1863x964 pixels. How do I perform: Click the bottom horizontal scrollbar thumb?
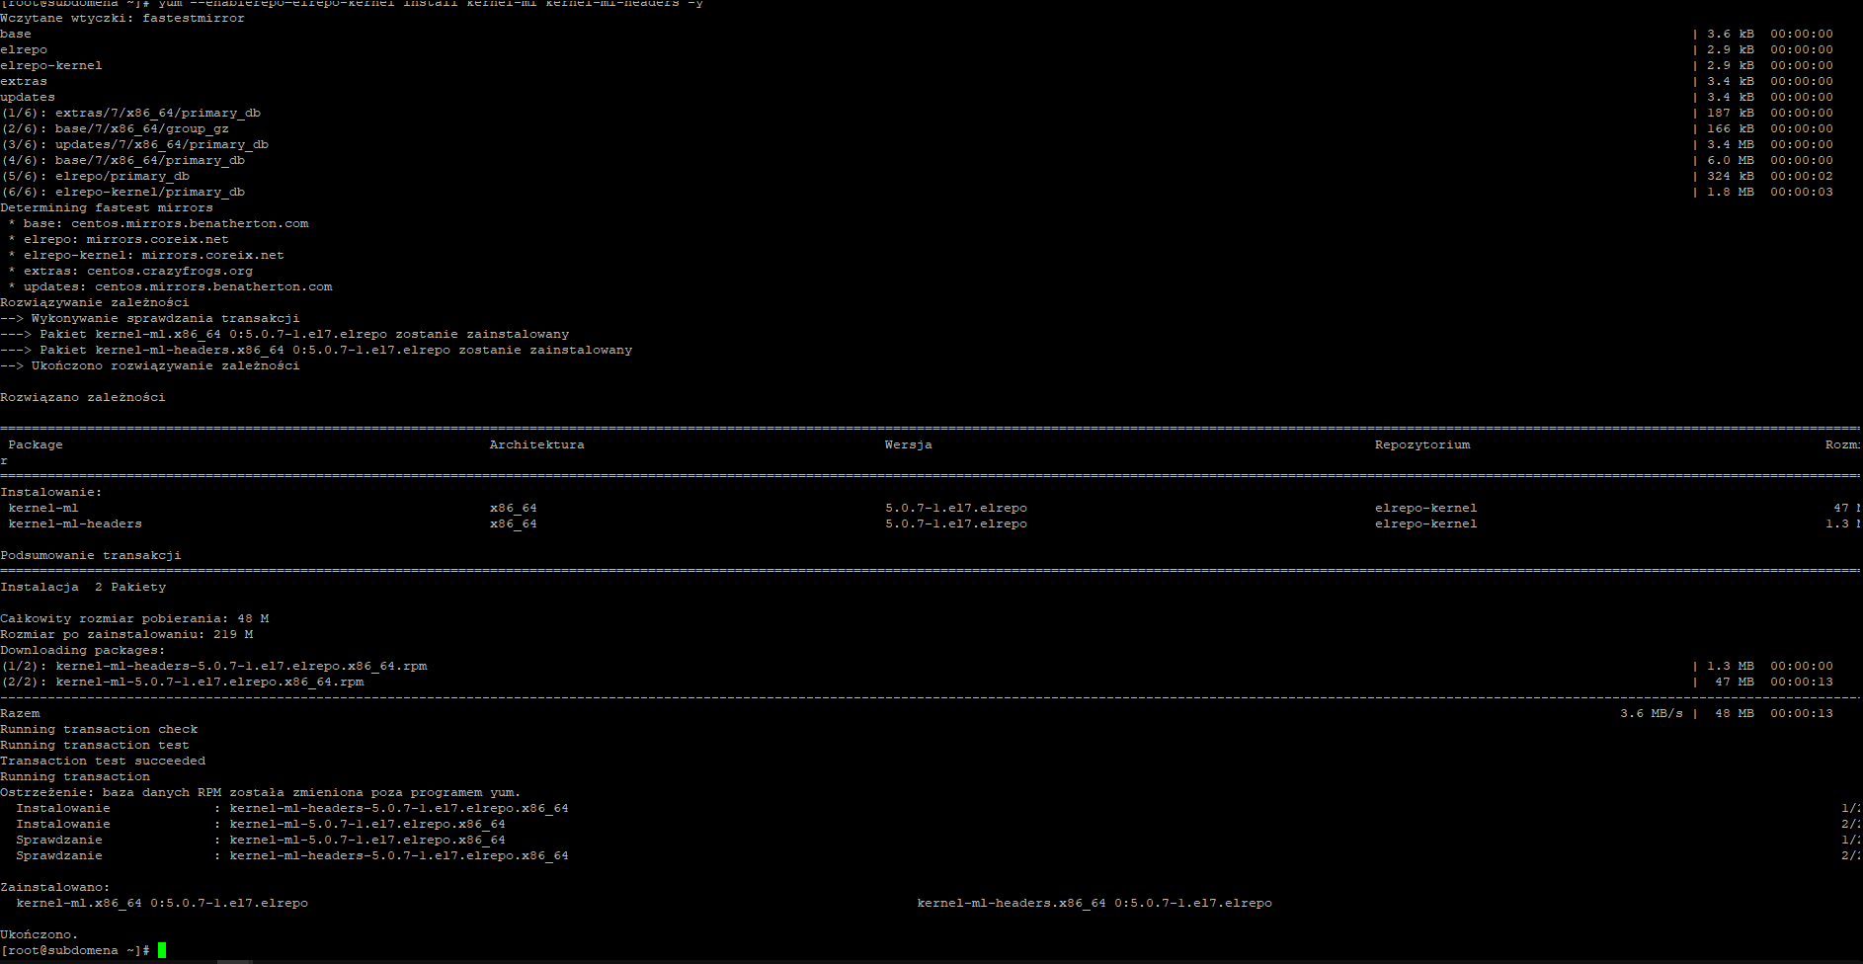click(x=235, y=961)
